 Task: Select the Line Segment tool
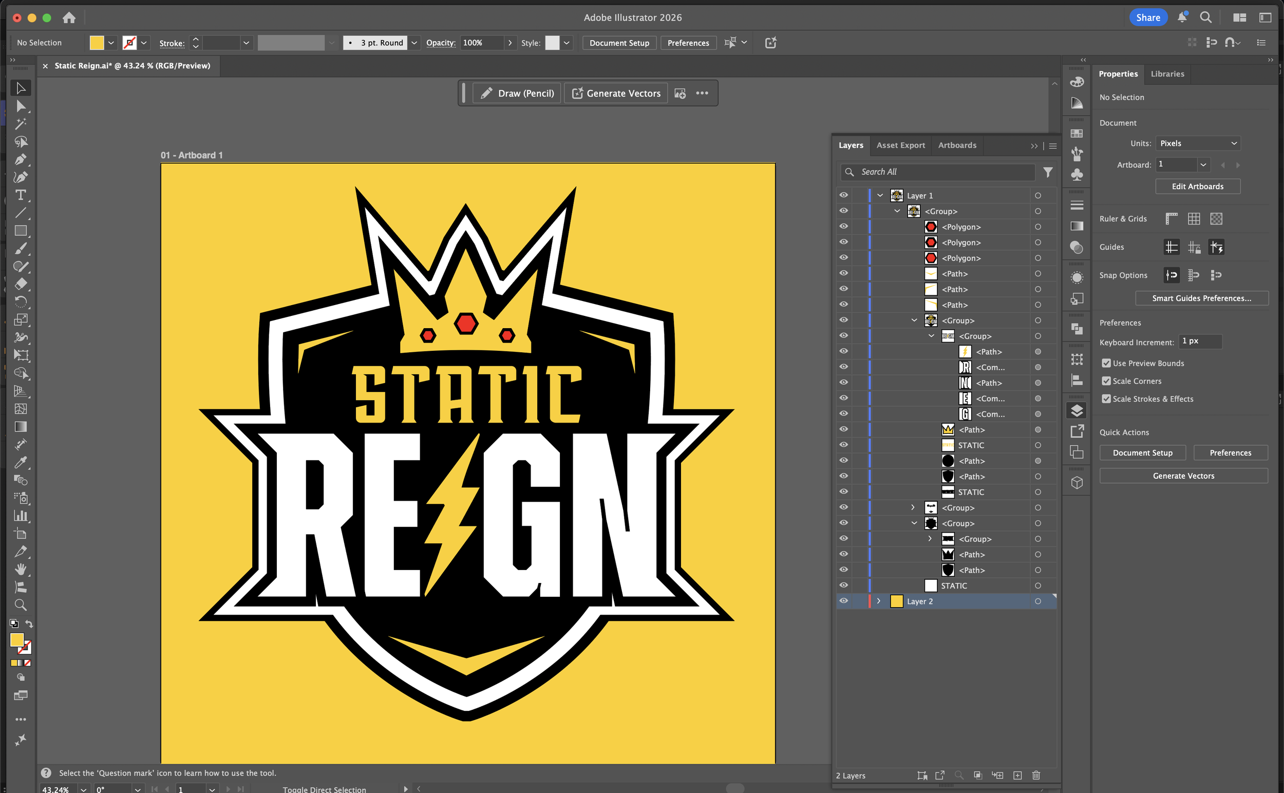pos(21,213)
